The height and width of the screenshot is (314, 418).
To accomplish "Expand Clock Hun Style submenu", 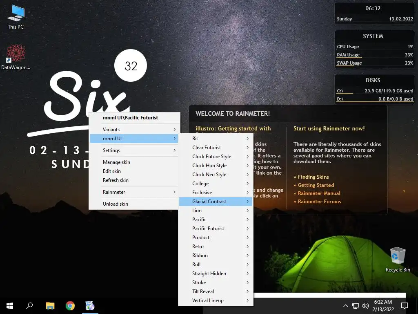I will [216, 166].
